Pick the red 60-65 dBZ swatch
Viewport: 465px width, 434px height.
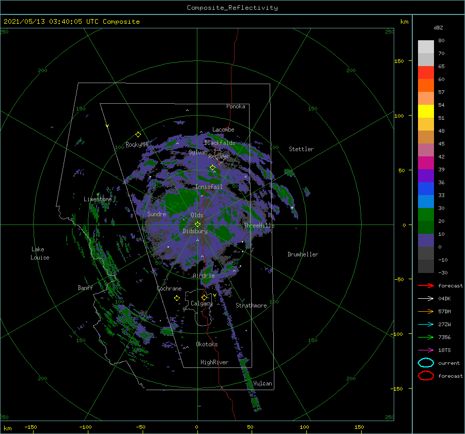(426, 73)
